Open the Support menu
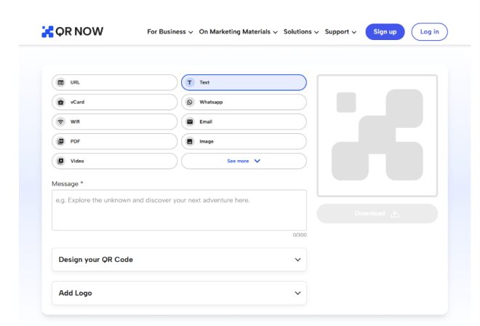The image size is (480, 326). click(340, 32)
